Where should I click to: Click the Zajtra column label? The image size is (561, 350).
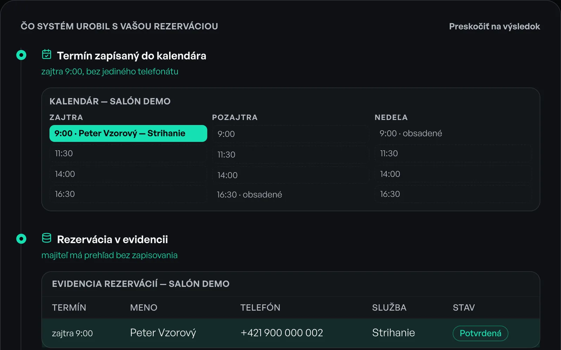tap(66, 118)
